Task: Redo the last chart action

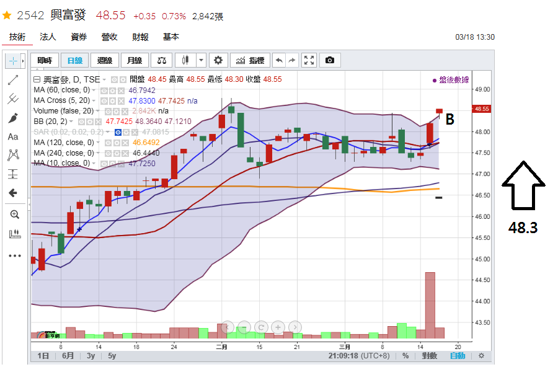Action: click(292, 60)
